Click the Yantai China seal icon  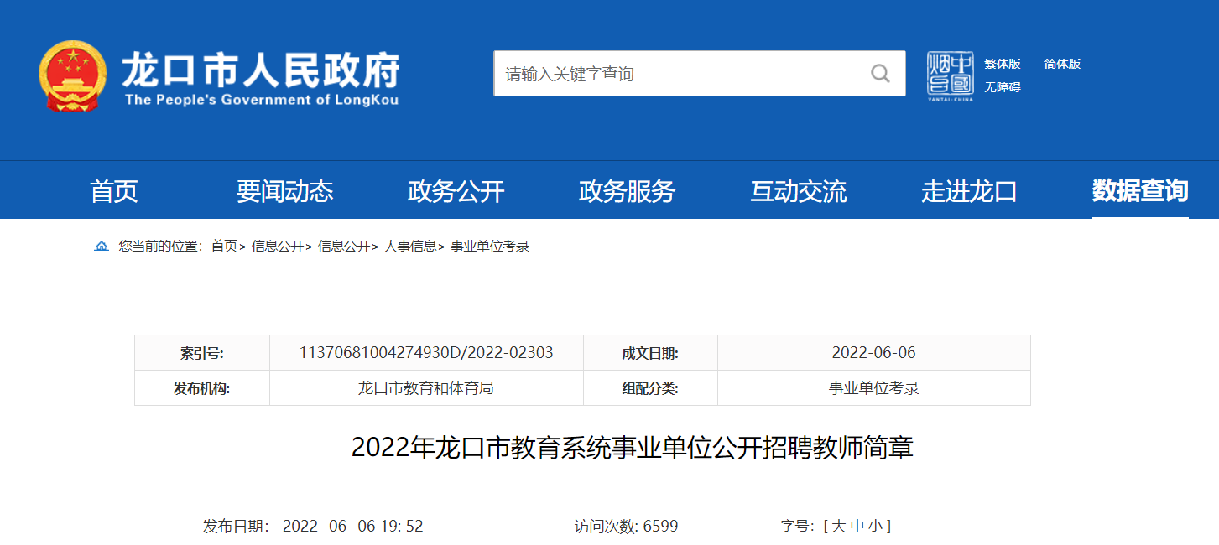click(950, 74)
